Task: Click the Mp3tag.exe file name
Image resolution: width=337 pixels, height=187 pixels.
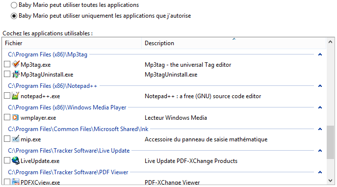Action: coord(36,65)
